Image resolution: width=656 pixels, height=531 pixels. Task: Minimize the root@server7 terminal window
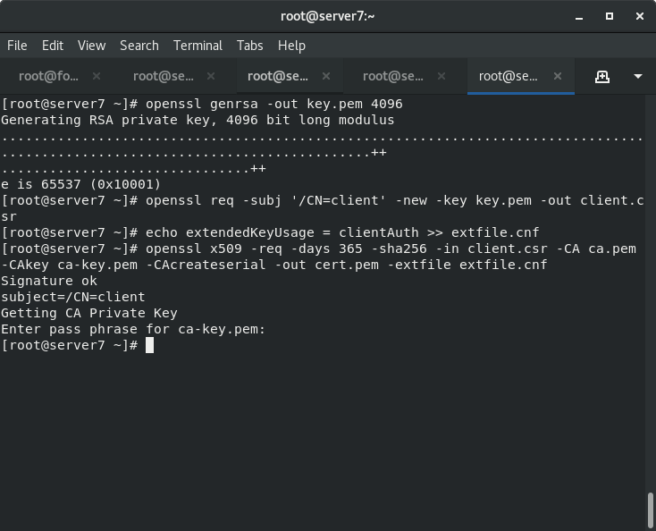[x=579, y=17]
